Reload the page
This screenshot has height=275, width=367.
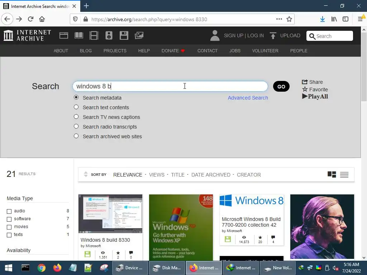(31, 19)
